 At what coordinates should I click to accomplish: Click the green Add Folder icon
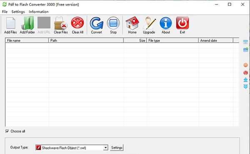(x=27, y=23)
